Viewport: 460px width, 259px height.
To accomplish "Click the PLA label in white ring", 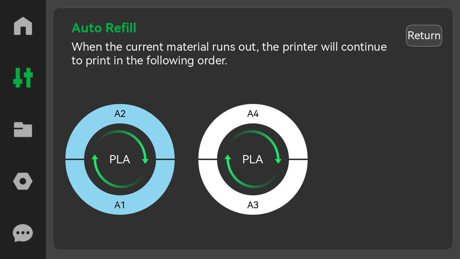I will coord(253,159).
